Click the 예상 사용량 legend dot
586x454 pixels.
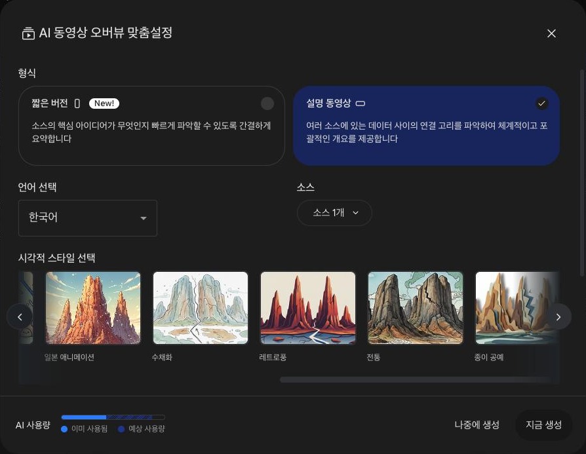pyautogui.click(x=121, y=429)
